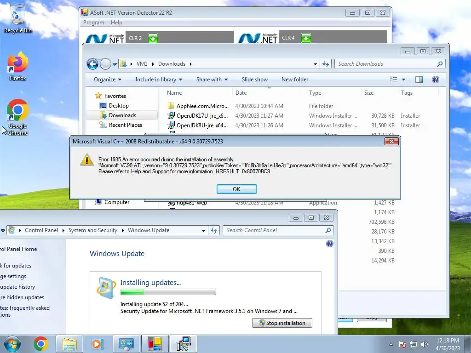471x353 pixels.
Task: Click the Windows Update breadcrumb segment
Action: [x=149, y=230]
